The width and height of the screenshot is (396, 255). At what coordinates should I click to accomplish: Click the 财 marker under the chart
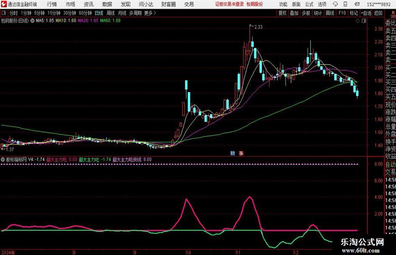coord(233,153)
